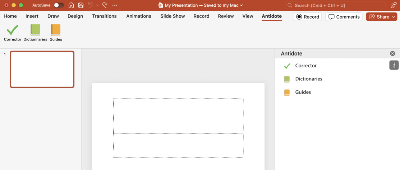Open the info button in Antidote pane
400x170 pixels.
(394, 65)
